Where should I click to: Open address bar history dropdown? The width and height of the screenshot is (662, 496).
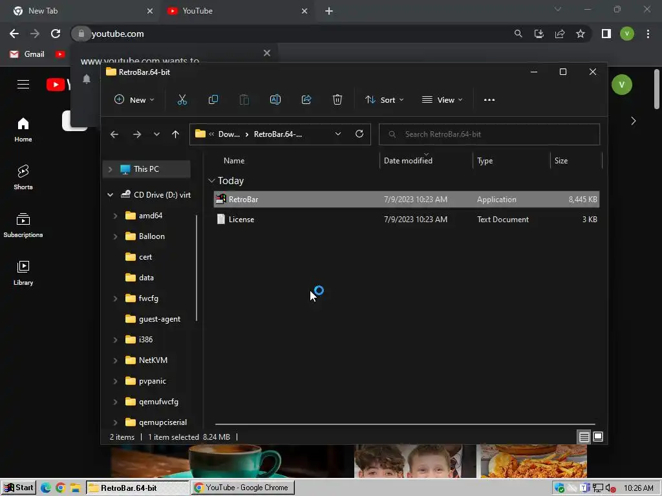(x=337, y=134)
